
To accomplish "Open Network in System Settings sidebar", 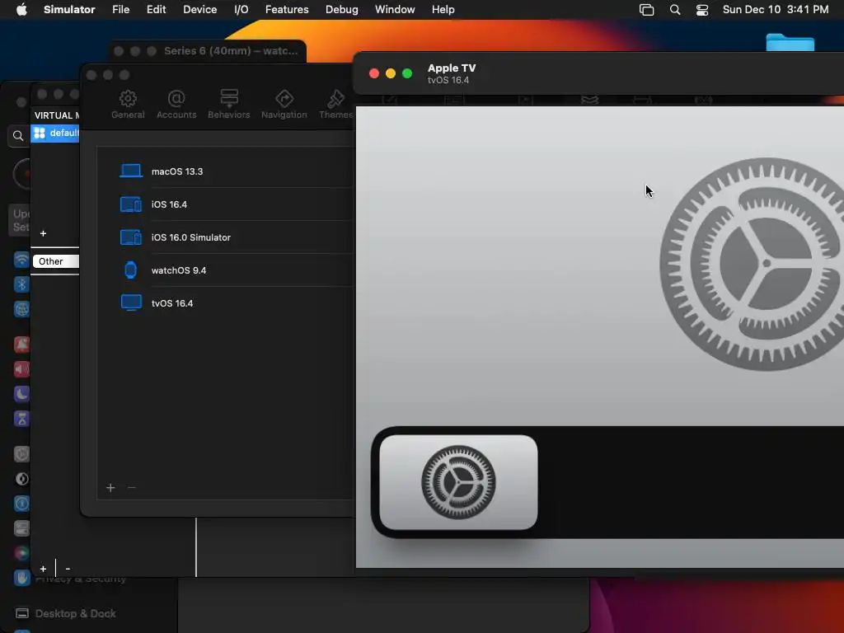I will [21, 309].
